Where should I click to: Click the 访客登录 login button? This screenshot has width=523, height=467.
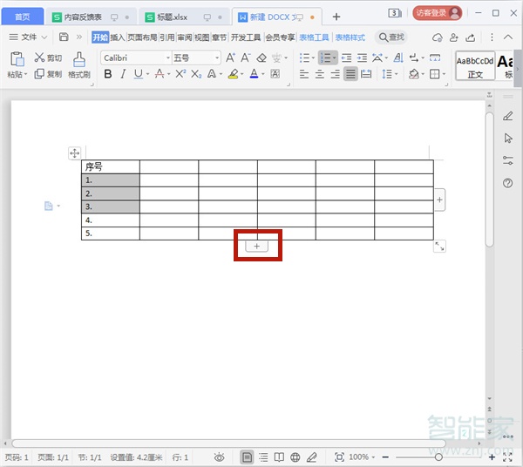coord(437,13)
